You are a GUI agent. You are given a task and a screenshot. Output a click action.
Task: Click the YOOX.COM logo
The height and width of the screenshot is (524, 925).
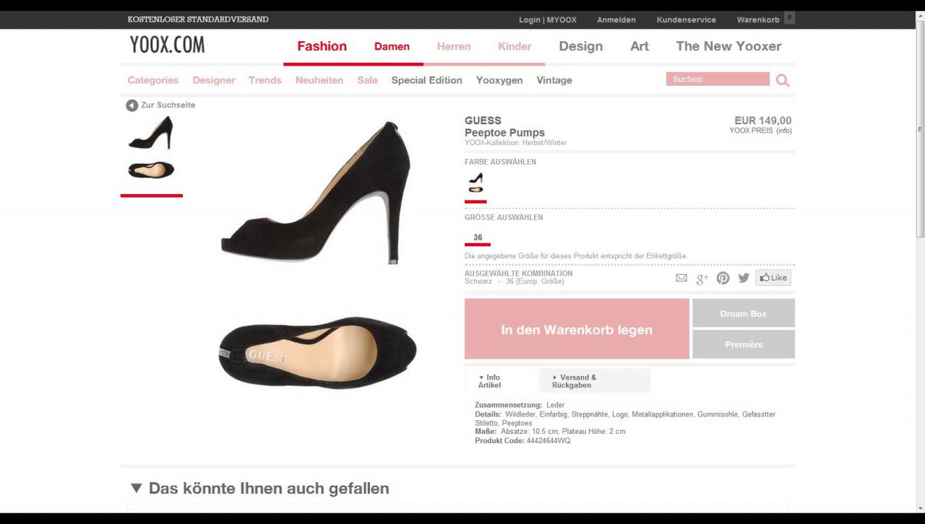[168, 45]
